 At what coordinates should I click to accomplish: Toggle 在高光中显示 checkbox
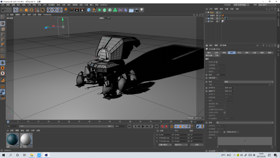pyautogui.click(x=225, y=113)
